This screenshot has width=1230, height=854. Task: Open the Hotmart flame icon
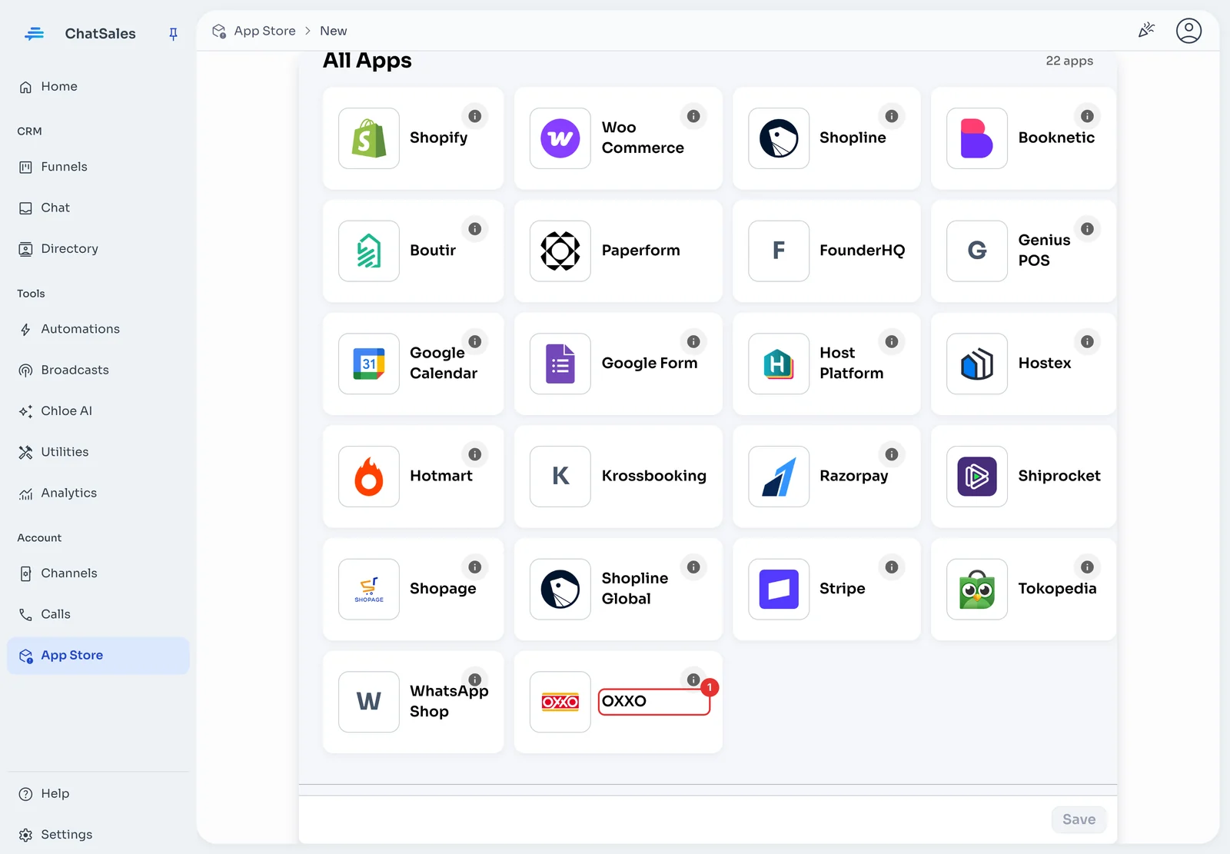(x=369, y=477)
